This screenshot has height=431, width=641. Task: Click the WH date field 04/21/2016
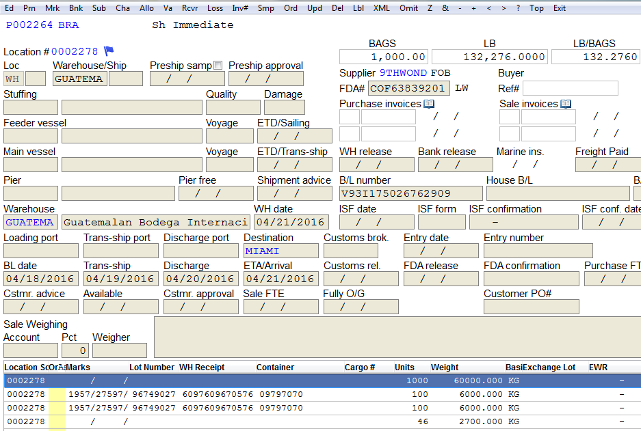(x=291, y=223)
